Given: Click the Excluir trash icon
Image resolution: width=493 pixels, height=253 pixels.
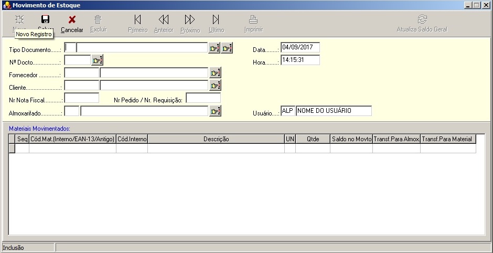Looking at the screenshot, I should (x=98, y=20).
